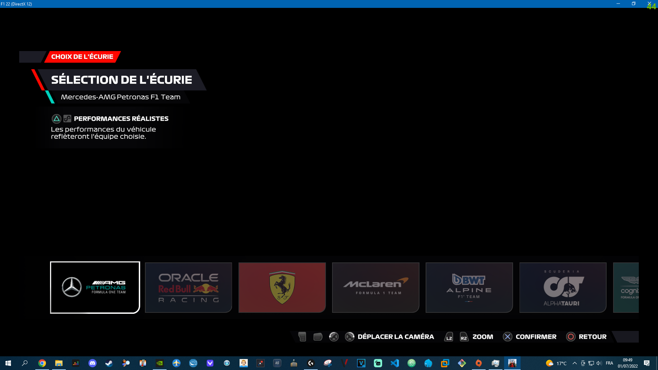658x370 pixels.
Task: Open Logitech G HUB from taskbar
Action: (x=311, y=363)
